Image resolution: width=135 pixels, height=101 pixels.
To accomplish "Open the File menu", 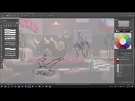I will point(4,13).
